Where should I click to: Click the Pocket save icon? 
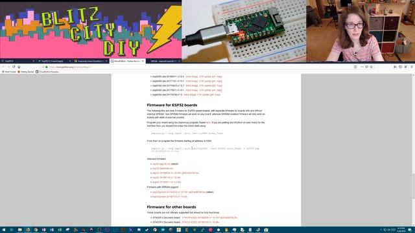(366, 67)
